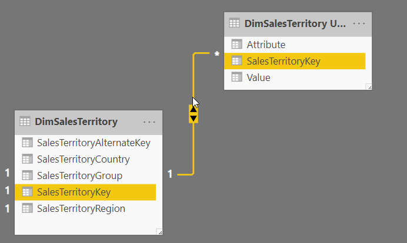Click the column icon beside SalesTerritoryCountry

(x=26, y=159)
